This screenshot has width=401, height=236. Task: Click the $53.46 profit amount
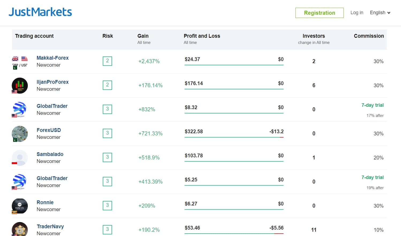[192, 228]
